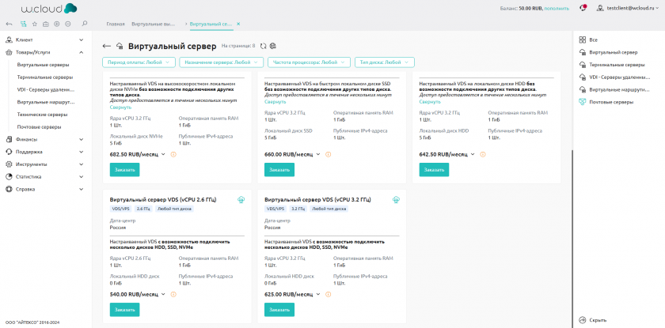Close the Виртуальный сервер tab

[237, 25]
